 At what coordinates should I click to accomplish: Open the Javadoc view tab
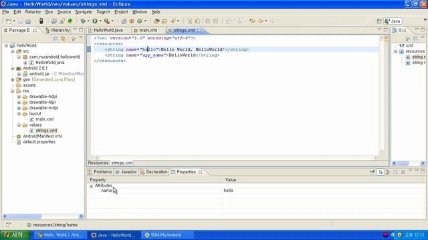coord(126,172)
